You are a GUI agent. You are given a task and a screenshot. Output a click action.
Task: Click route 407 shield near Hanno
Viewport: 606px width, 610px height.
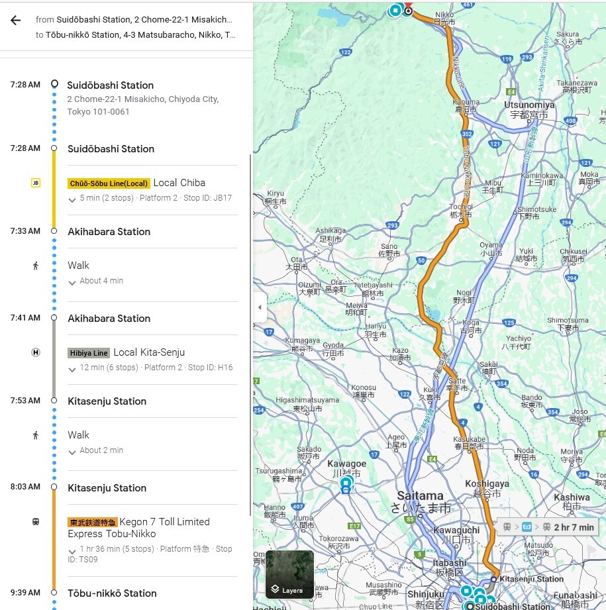[297, 507]
